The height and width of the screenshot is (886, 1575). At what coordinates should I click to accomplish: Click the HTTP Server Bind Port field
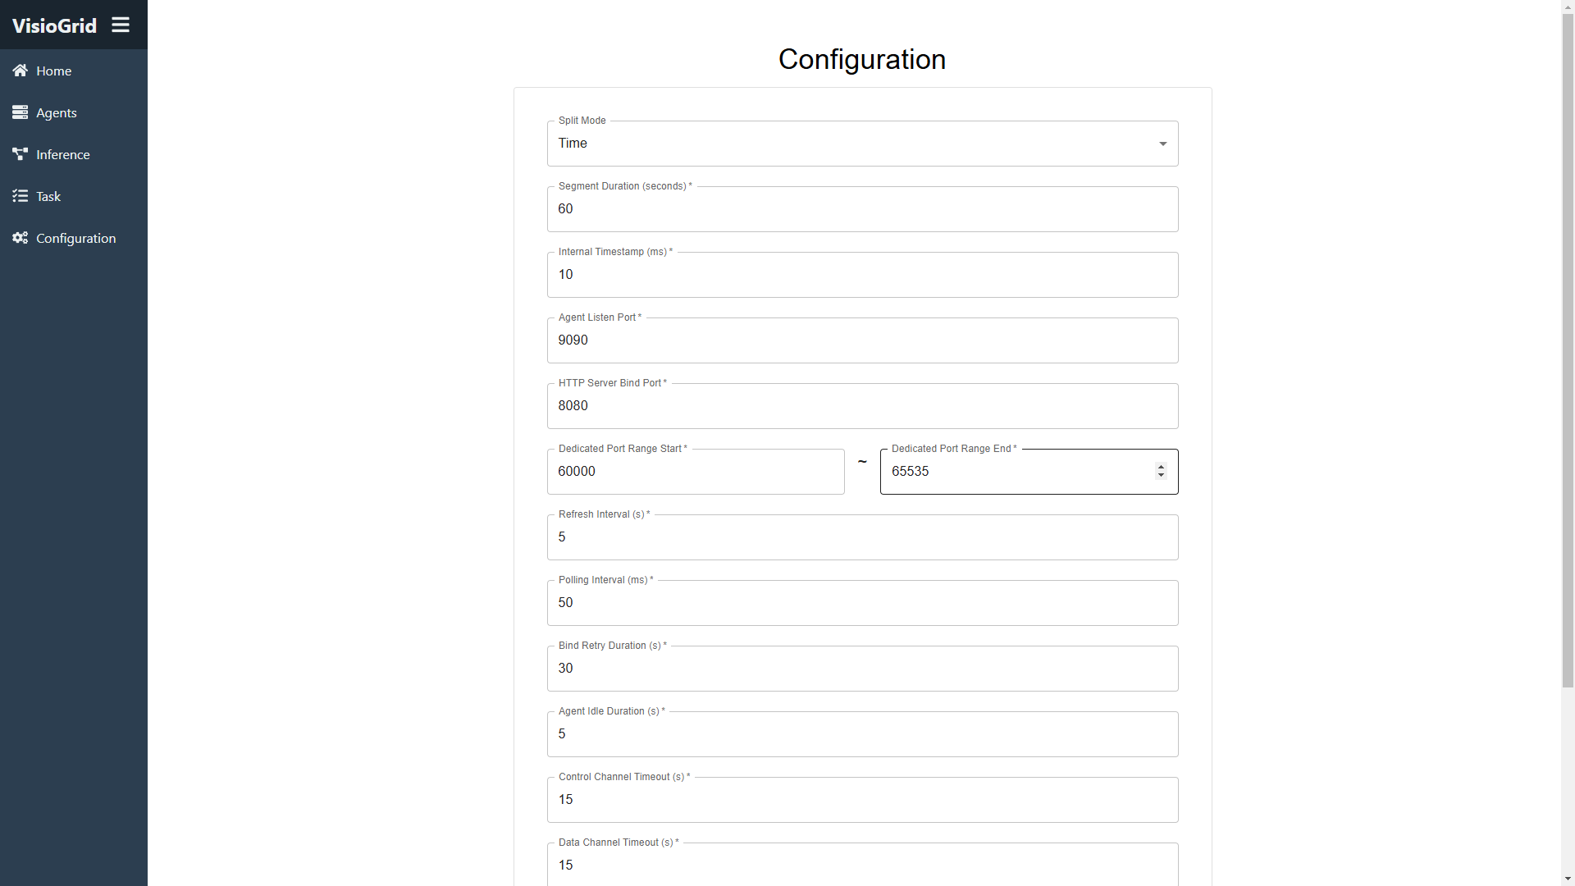[862, 406]
